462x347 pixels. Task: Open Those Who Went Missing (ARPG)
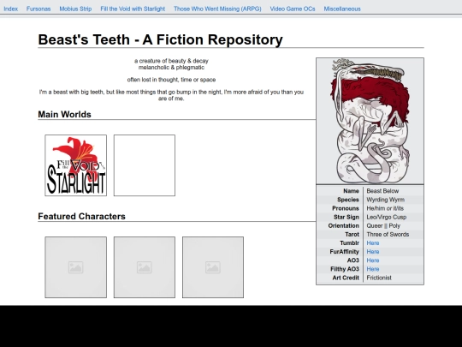pyautogui.click(x=217, y=9)
